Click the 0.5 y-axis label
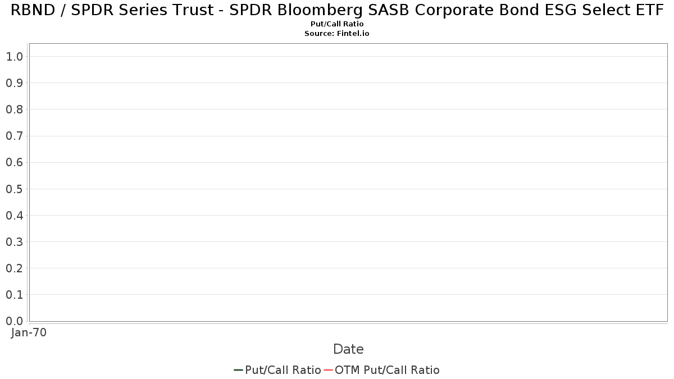Image resolution: width=674 pixels, height=379 pixels. (14, 189)
